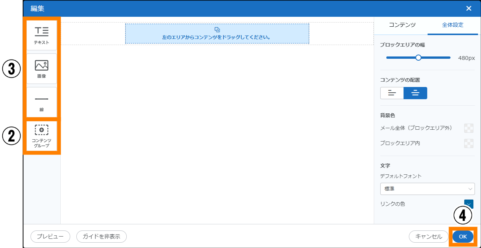Select the 画像 content block icon
This screenshot has height=248, width=481.
click(x=42, y=69)
